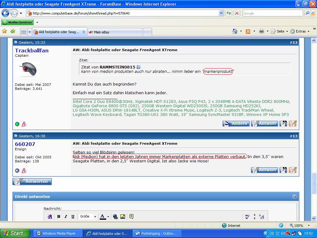Image resolution: width=317 pixels, height=238 pixels.
Task: Open the Trackballfan user profile link
Action: [32, 51]
